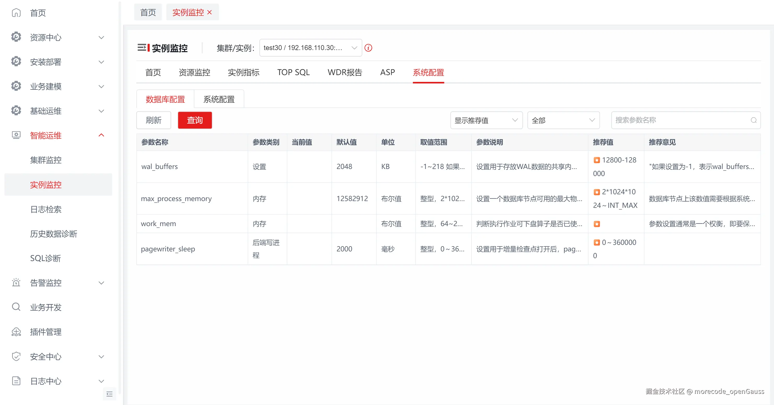Close the 实例监控 tab with X icon
This screenshot has width=774, height=405.
pos(210,12)
